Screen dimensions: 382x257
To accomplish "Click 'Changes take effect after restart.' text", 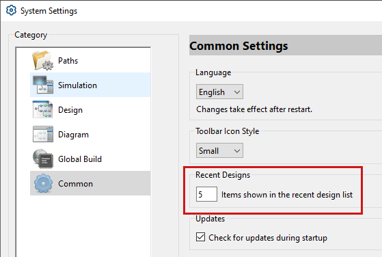I will (254, 109).
